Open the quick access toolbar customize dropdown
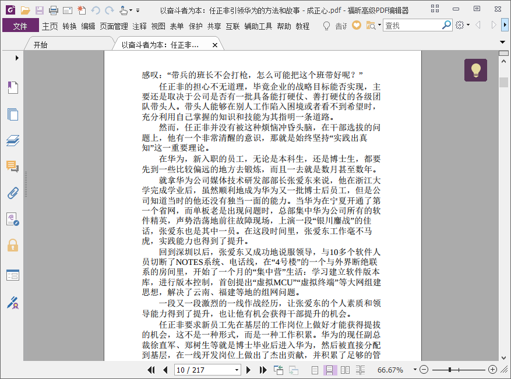511x379 pixels. 138,10
